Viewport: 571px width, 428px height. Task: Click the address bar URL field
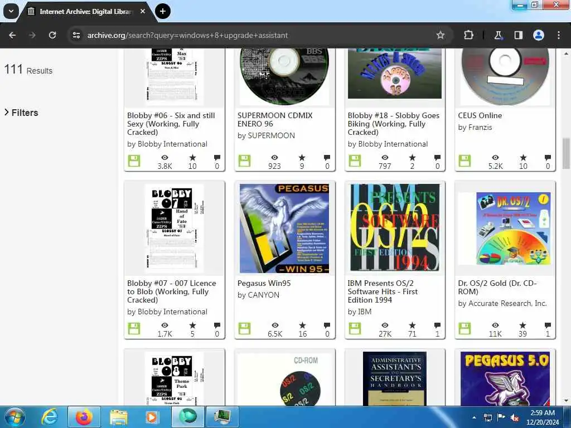[x=255, y=35]
